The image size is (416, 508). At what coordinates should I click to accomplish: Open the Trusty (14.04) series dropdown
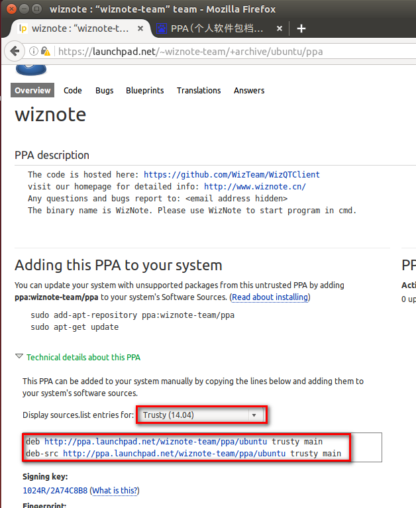(201, 415)
